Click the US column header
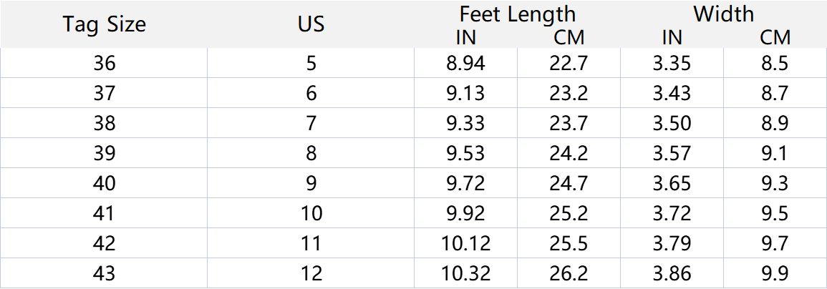The height and width of the screenshot is (289, 827). tap(311, 25)
